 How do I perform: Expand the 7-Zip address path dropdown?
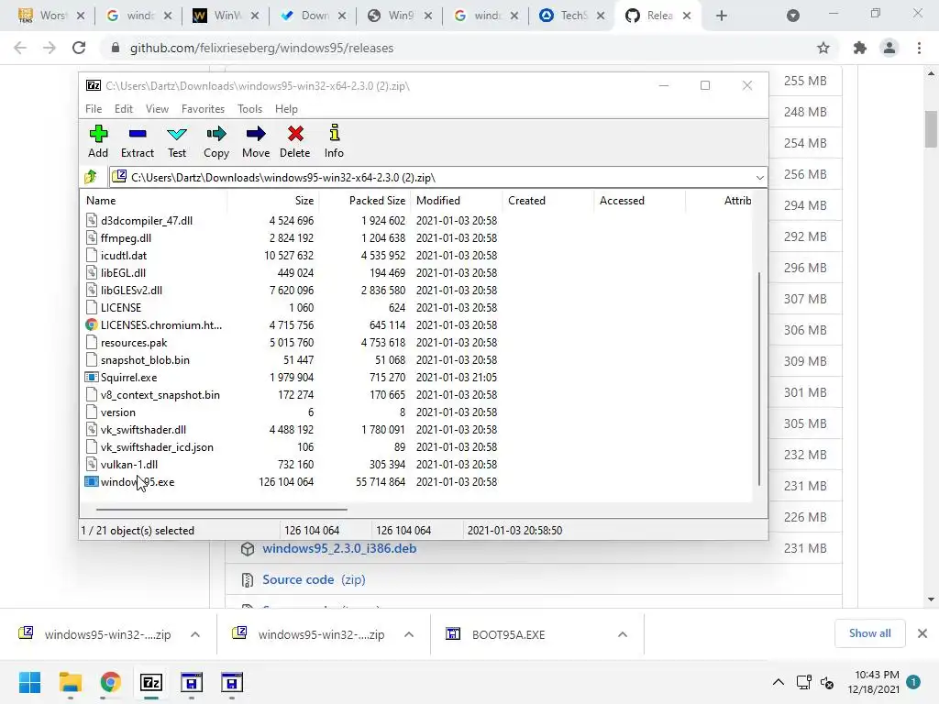pyautogui.click(x=759, y=177)
